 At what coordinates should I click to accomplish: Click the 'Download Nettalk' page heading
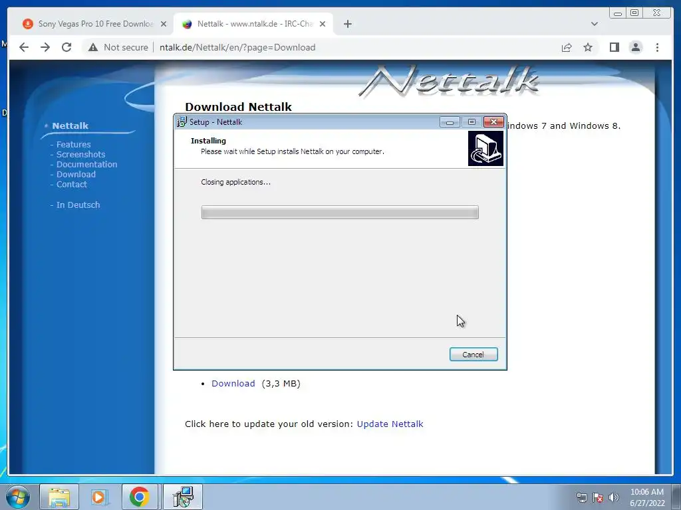point(239,107)
